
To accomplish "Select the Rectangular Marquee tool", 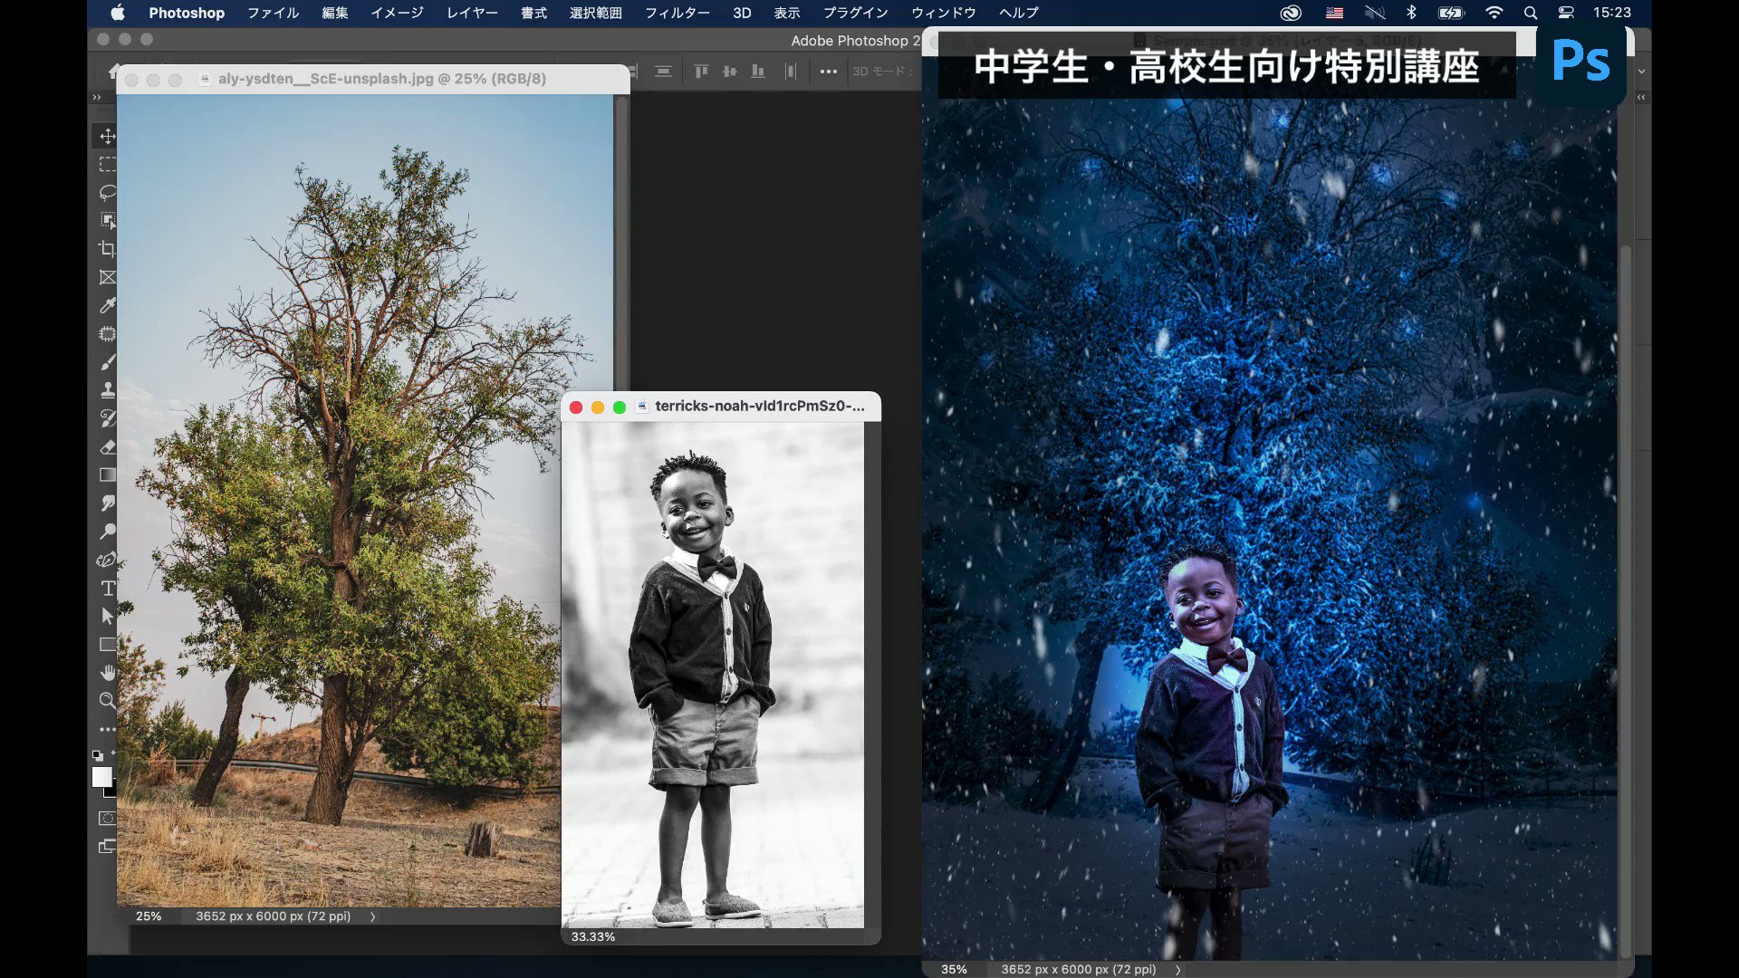I will pyautogui.click(x=107, y=164).
